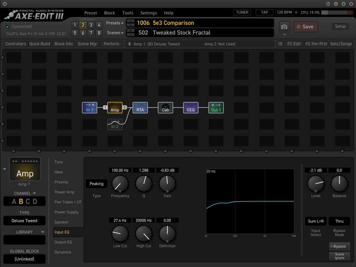Switch amp to channel C
This screenshot has height=267, width=356.
click(x=28, y=202)
